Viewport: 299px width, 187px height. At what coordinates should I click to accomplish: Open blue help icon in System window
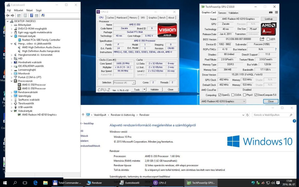click(294, 121)
